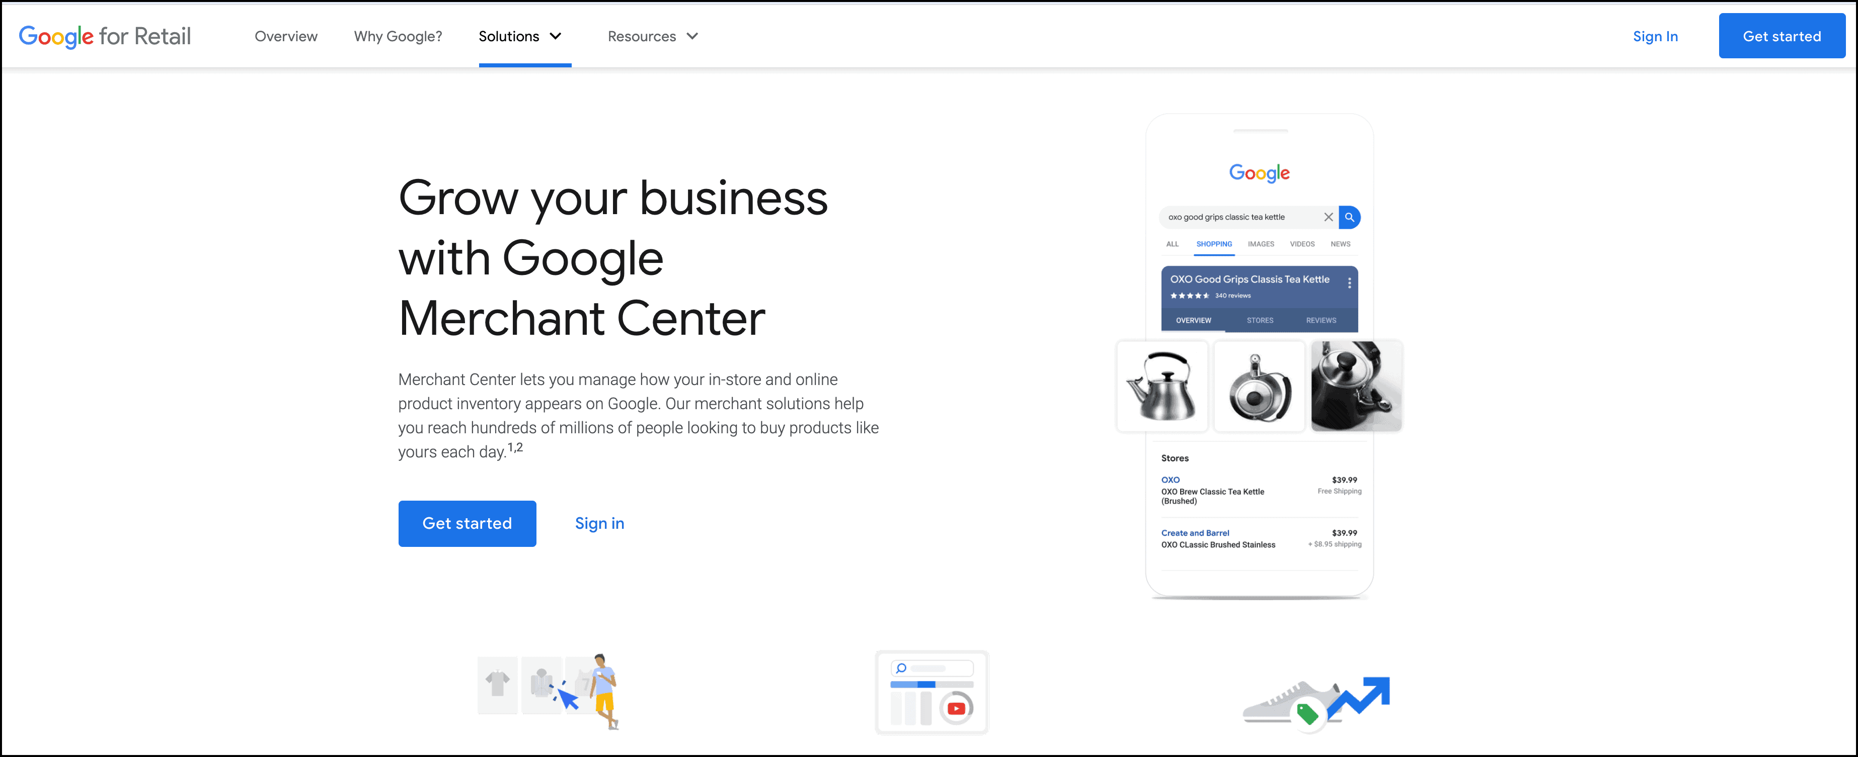Click the second kettle thumbnail image
Screen dimensions: 1858x757
tap(1260, 385)
